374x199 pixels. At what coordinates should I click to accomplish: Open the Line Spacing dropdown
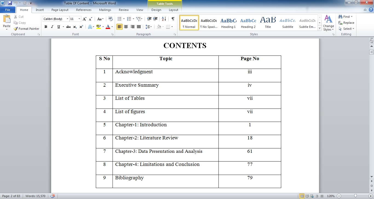pyautogui.click(x=149, y=27)
